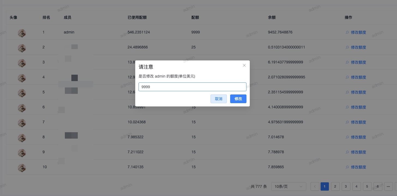The width and height of the screenshot is (397, 196).
Task: Click the spinner icon on the last row's 修改额度
Action: pos(347,167)
